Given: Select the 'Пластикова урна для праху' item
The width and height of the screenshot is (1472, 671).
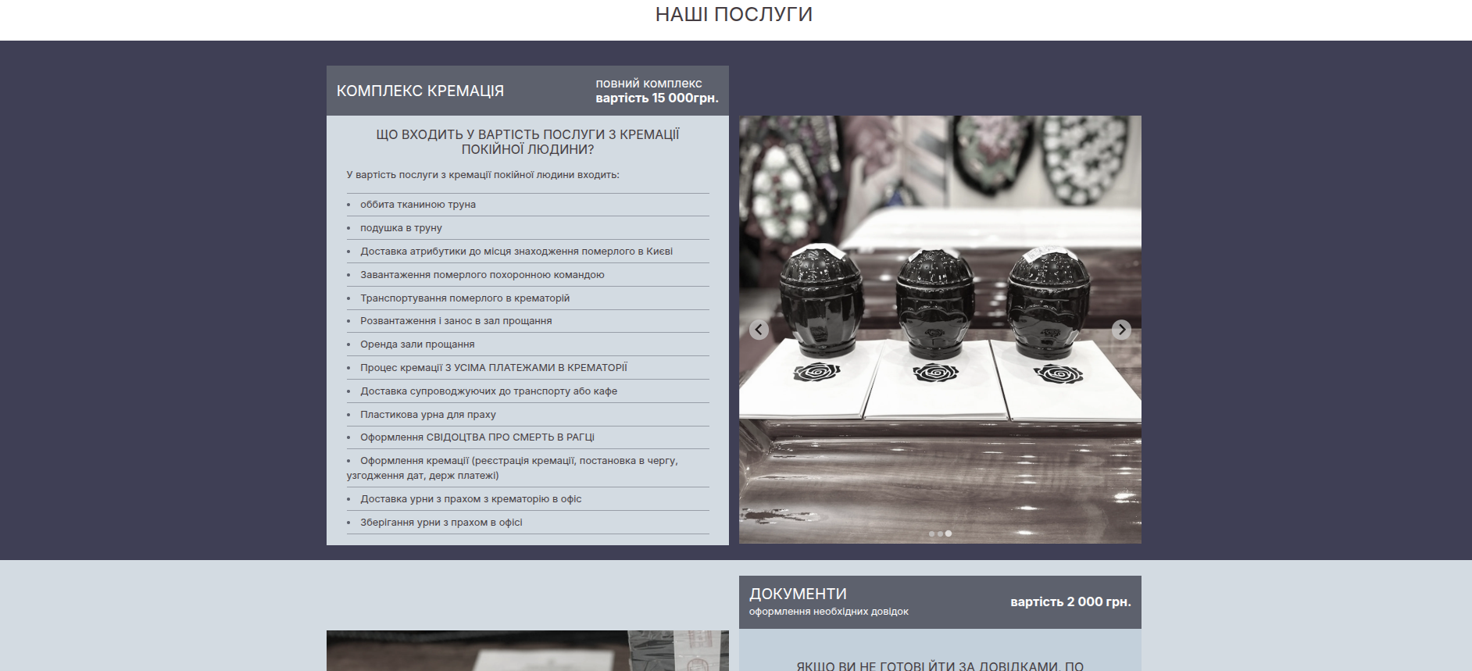Looking at the screenshot, I should (428, 415).
